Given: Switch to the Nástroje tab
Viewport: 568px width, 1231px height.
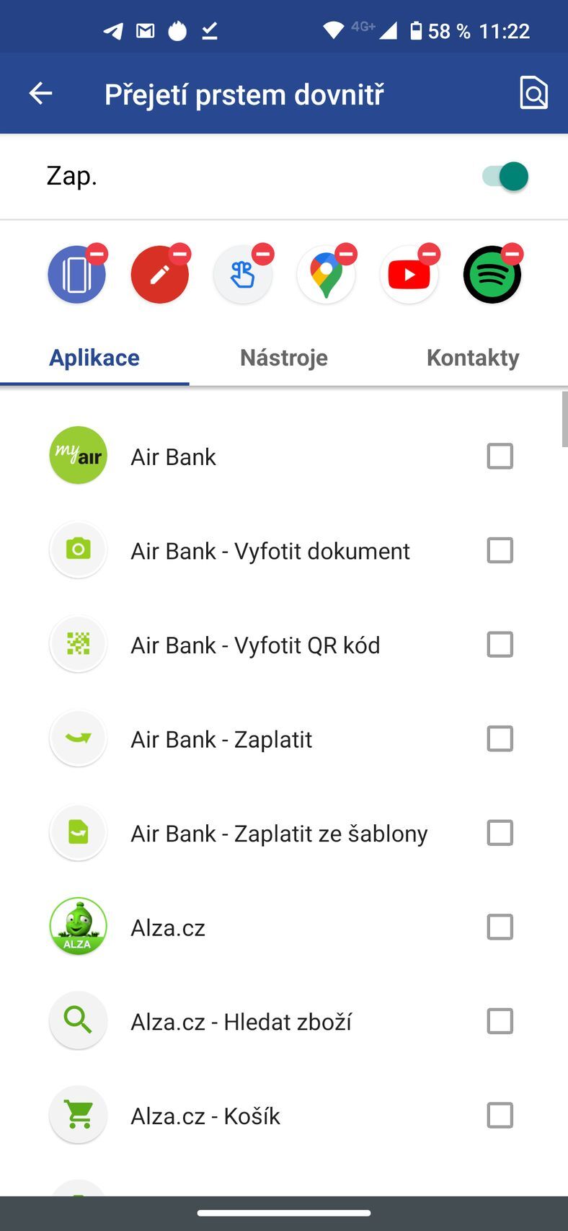Looking at the screenshot, I should tap(283, 358).
